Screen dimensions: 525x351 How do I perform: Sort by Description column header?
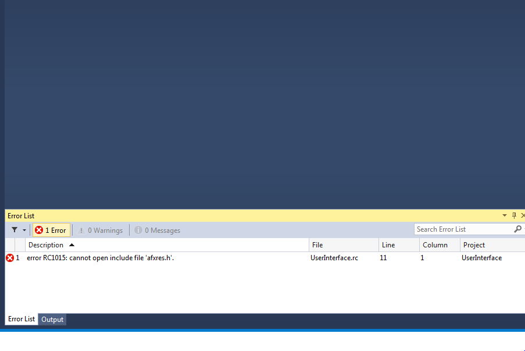pos(167,245)
